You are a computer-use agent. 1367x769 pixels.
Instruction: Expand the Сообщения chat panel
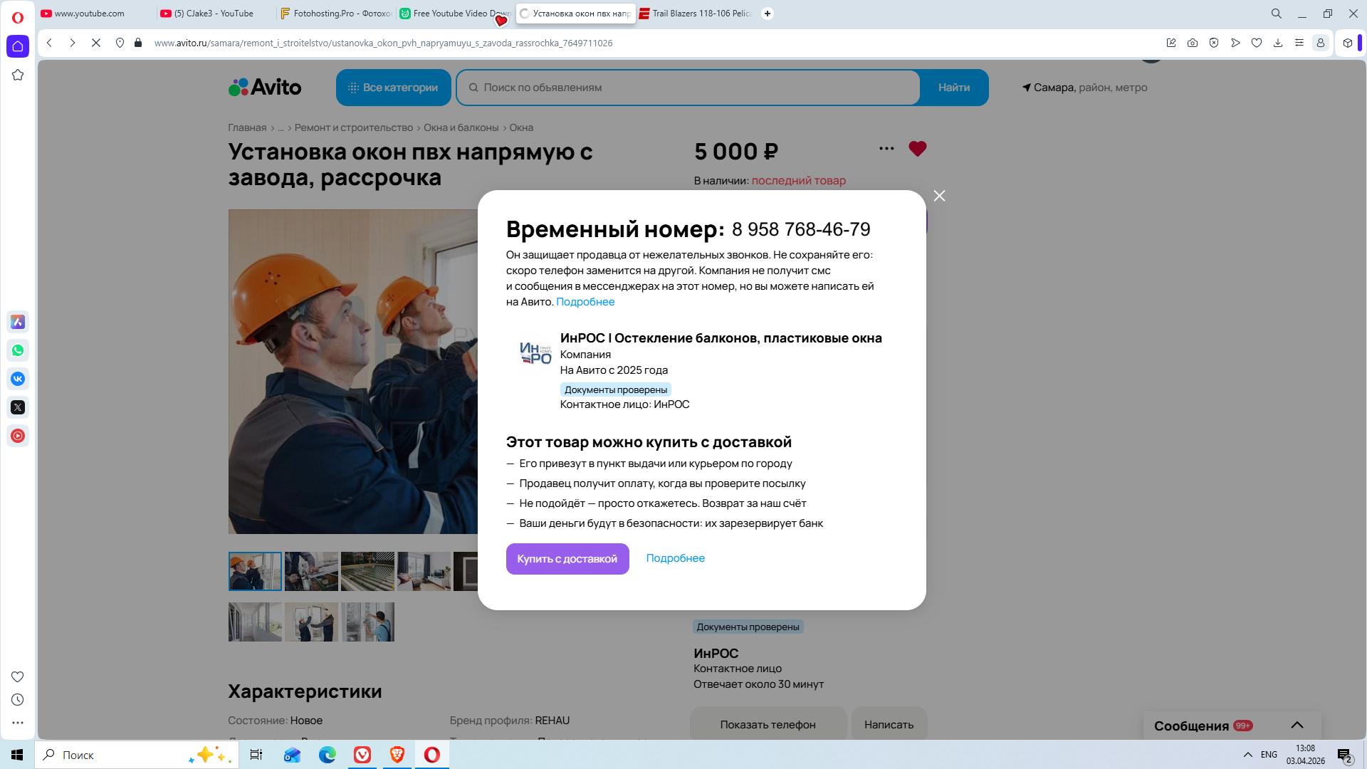[x=1297, y=725]
